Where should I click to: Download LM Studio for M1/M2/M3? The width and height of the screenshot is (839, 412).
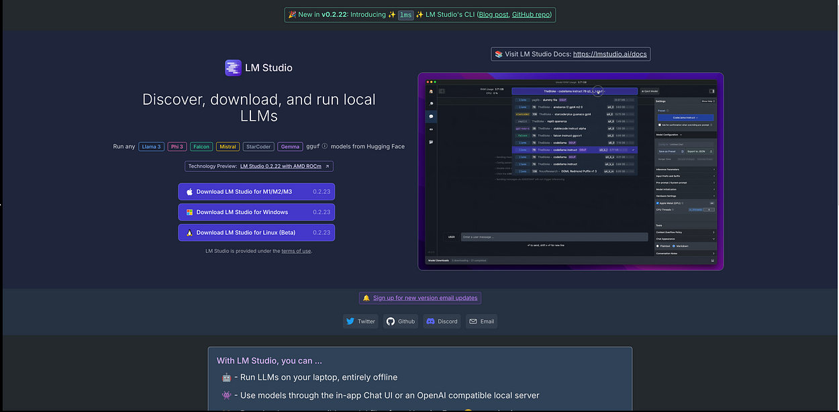click(256, 192)
